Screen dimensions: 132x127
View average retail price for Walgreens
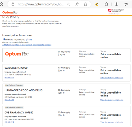[x=112, y=78]
